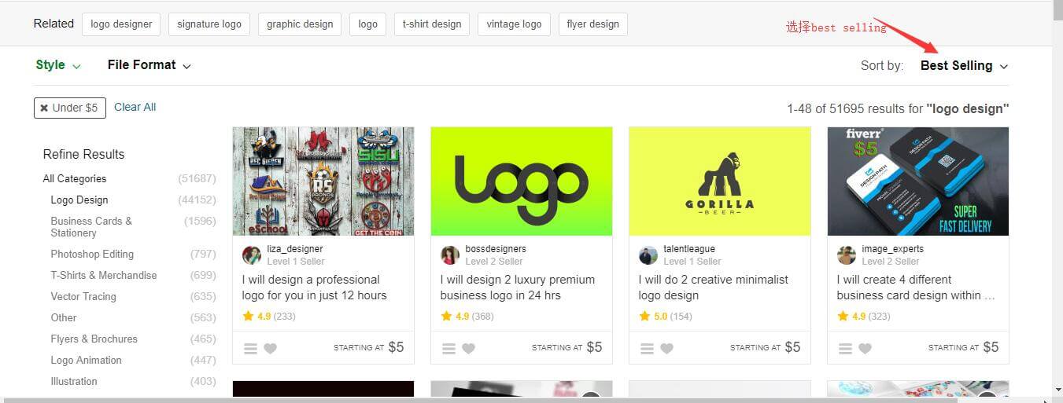1063x403 pixels.
Task: Click the vintage logo related tag
Action: pyautogui.click(x=514, y=24)
